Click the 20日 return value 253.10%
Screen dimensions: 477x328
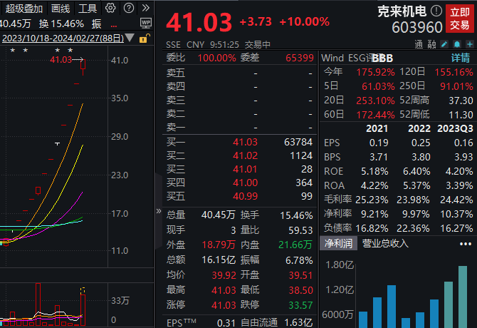click(375, 101)
